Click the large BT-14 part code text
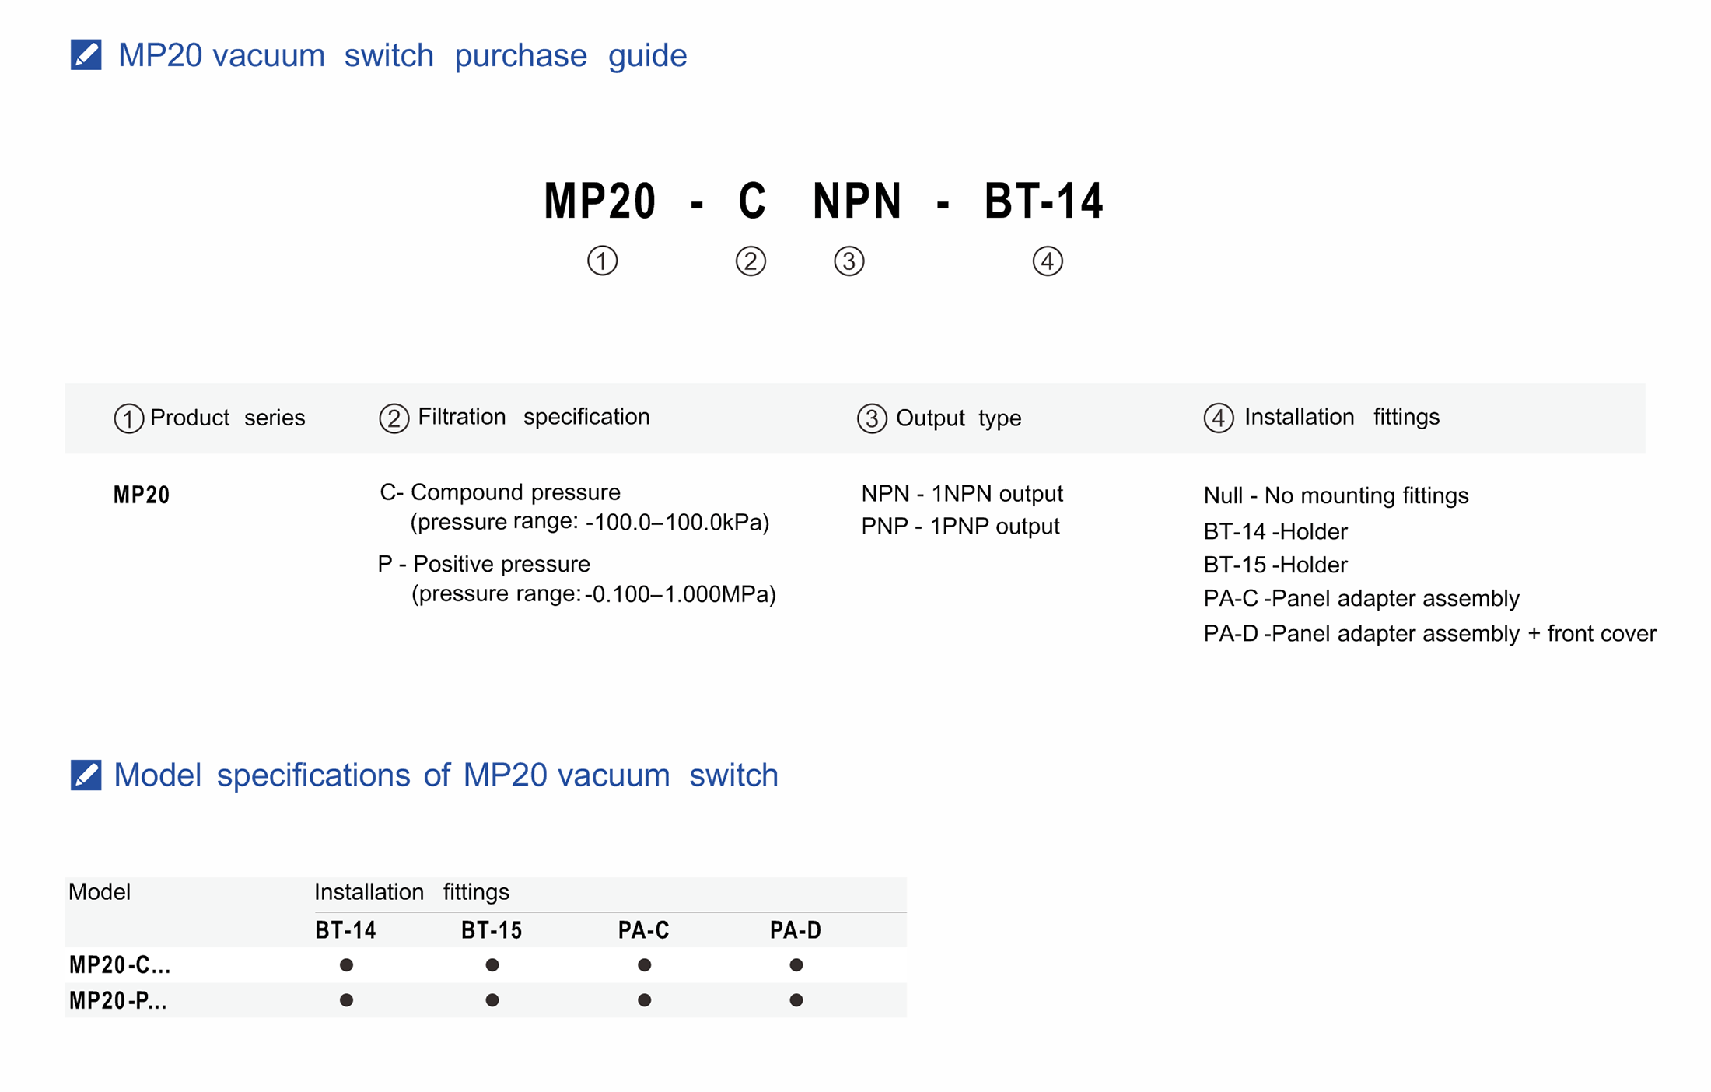Viewport: 1711px width, 1092px height. [1044, 201]
